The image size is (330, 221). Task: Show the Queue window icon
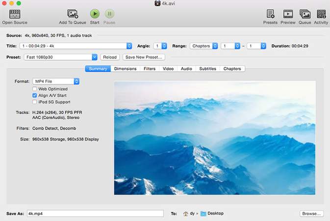click(305, 14)
